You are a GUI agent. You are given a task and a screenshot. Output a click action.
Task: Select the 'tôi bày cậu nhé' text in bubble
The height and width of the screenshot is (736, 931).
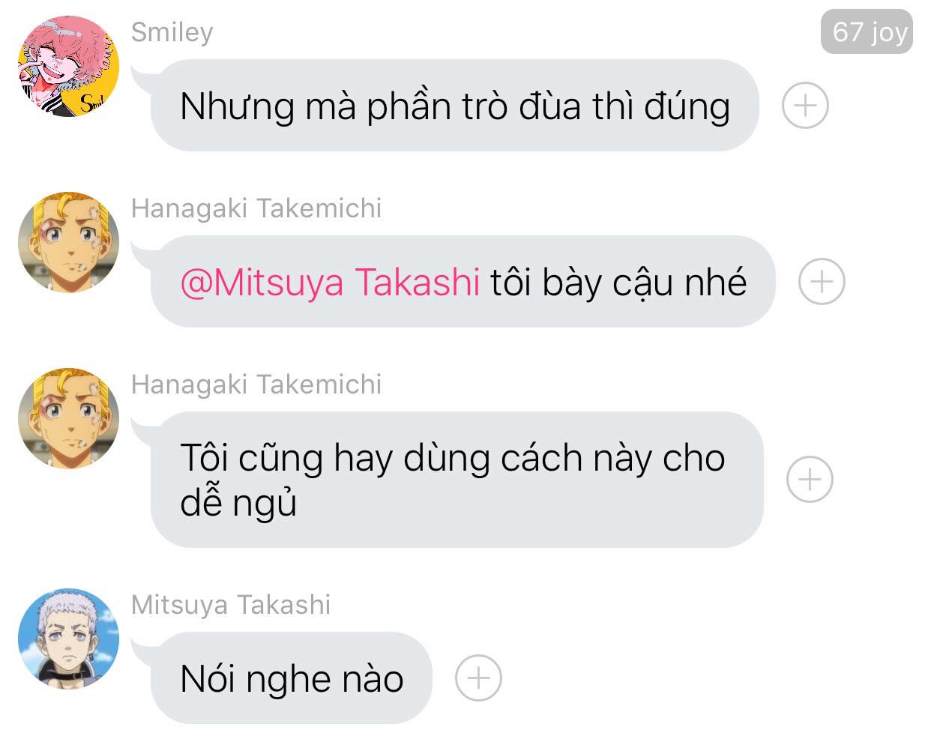click(x=618, y=283)
